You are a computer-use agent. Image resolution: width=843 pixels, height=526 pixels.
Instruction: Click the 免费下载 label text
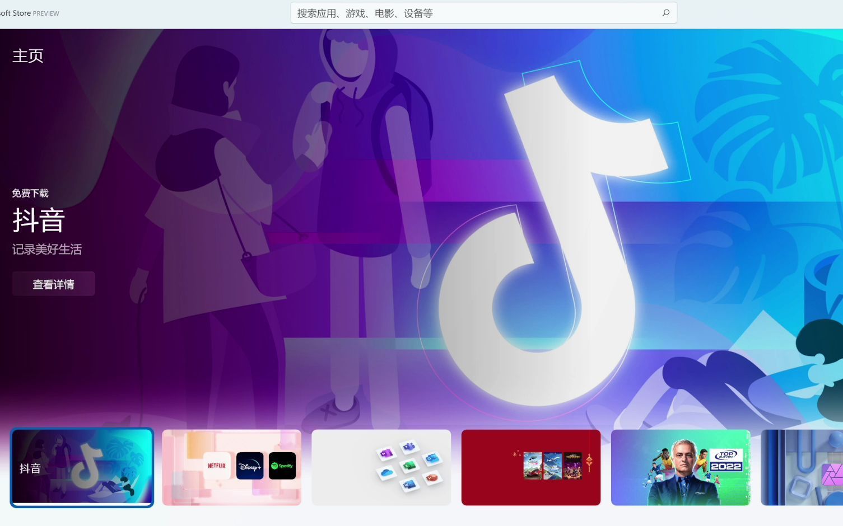click(x=30, y=193)
